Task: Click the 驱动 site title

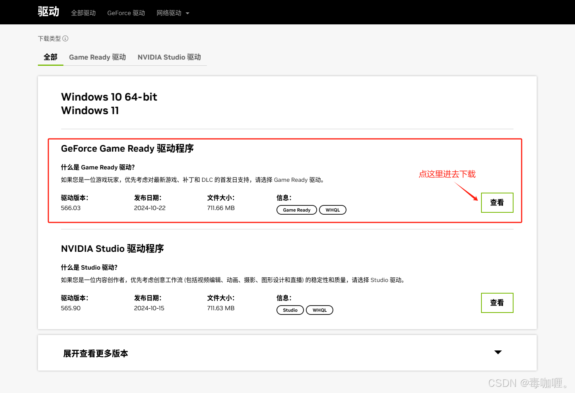Action: point(48,12)
